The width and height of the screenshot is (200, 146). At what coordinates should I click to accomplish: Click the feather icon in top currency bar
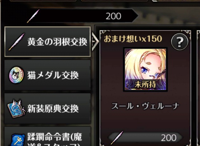pos(33,16)
